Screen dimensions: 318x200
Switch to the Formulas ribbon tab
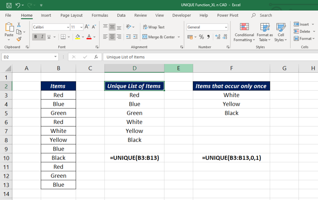pos(100,15)
